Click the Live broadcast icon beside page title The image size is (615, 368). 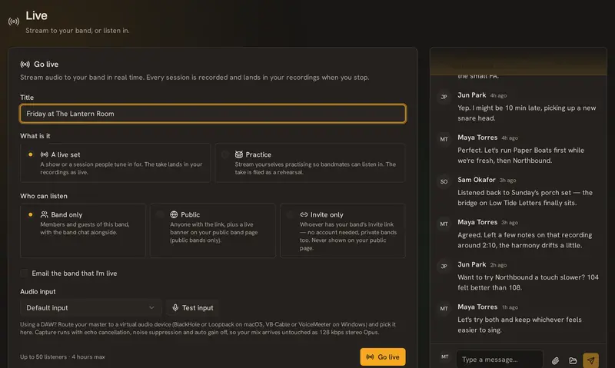click(x=14, y=22)
